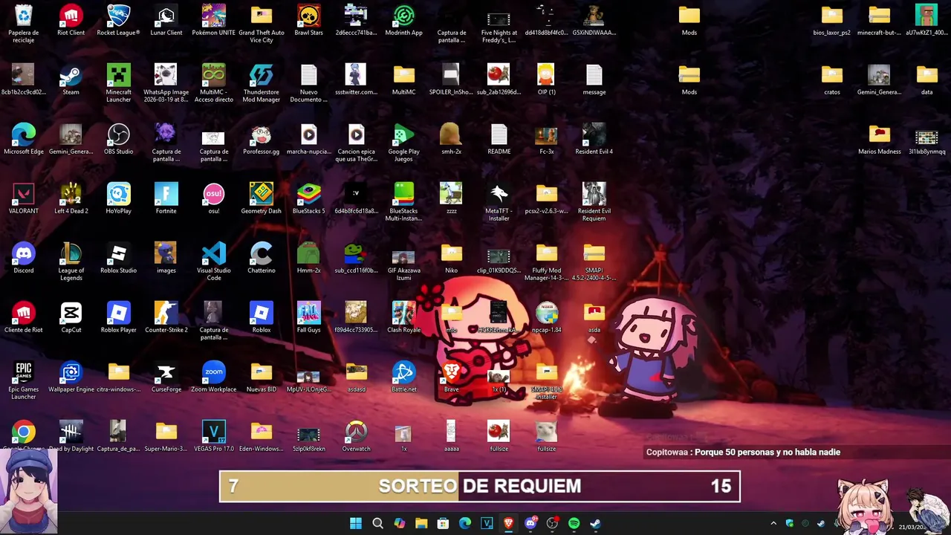Launch Riot Client from the desktop
Image resolution: width=951 pixels, height=535 pixels.
click(x=71, y=20)
